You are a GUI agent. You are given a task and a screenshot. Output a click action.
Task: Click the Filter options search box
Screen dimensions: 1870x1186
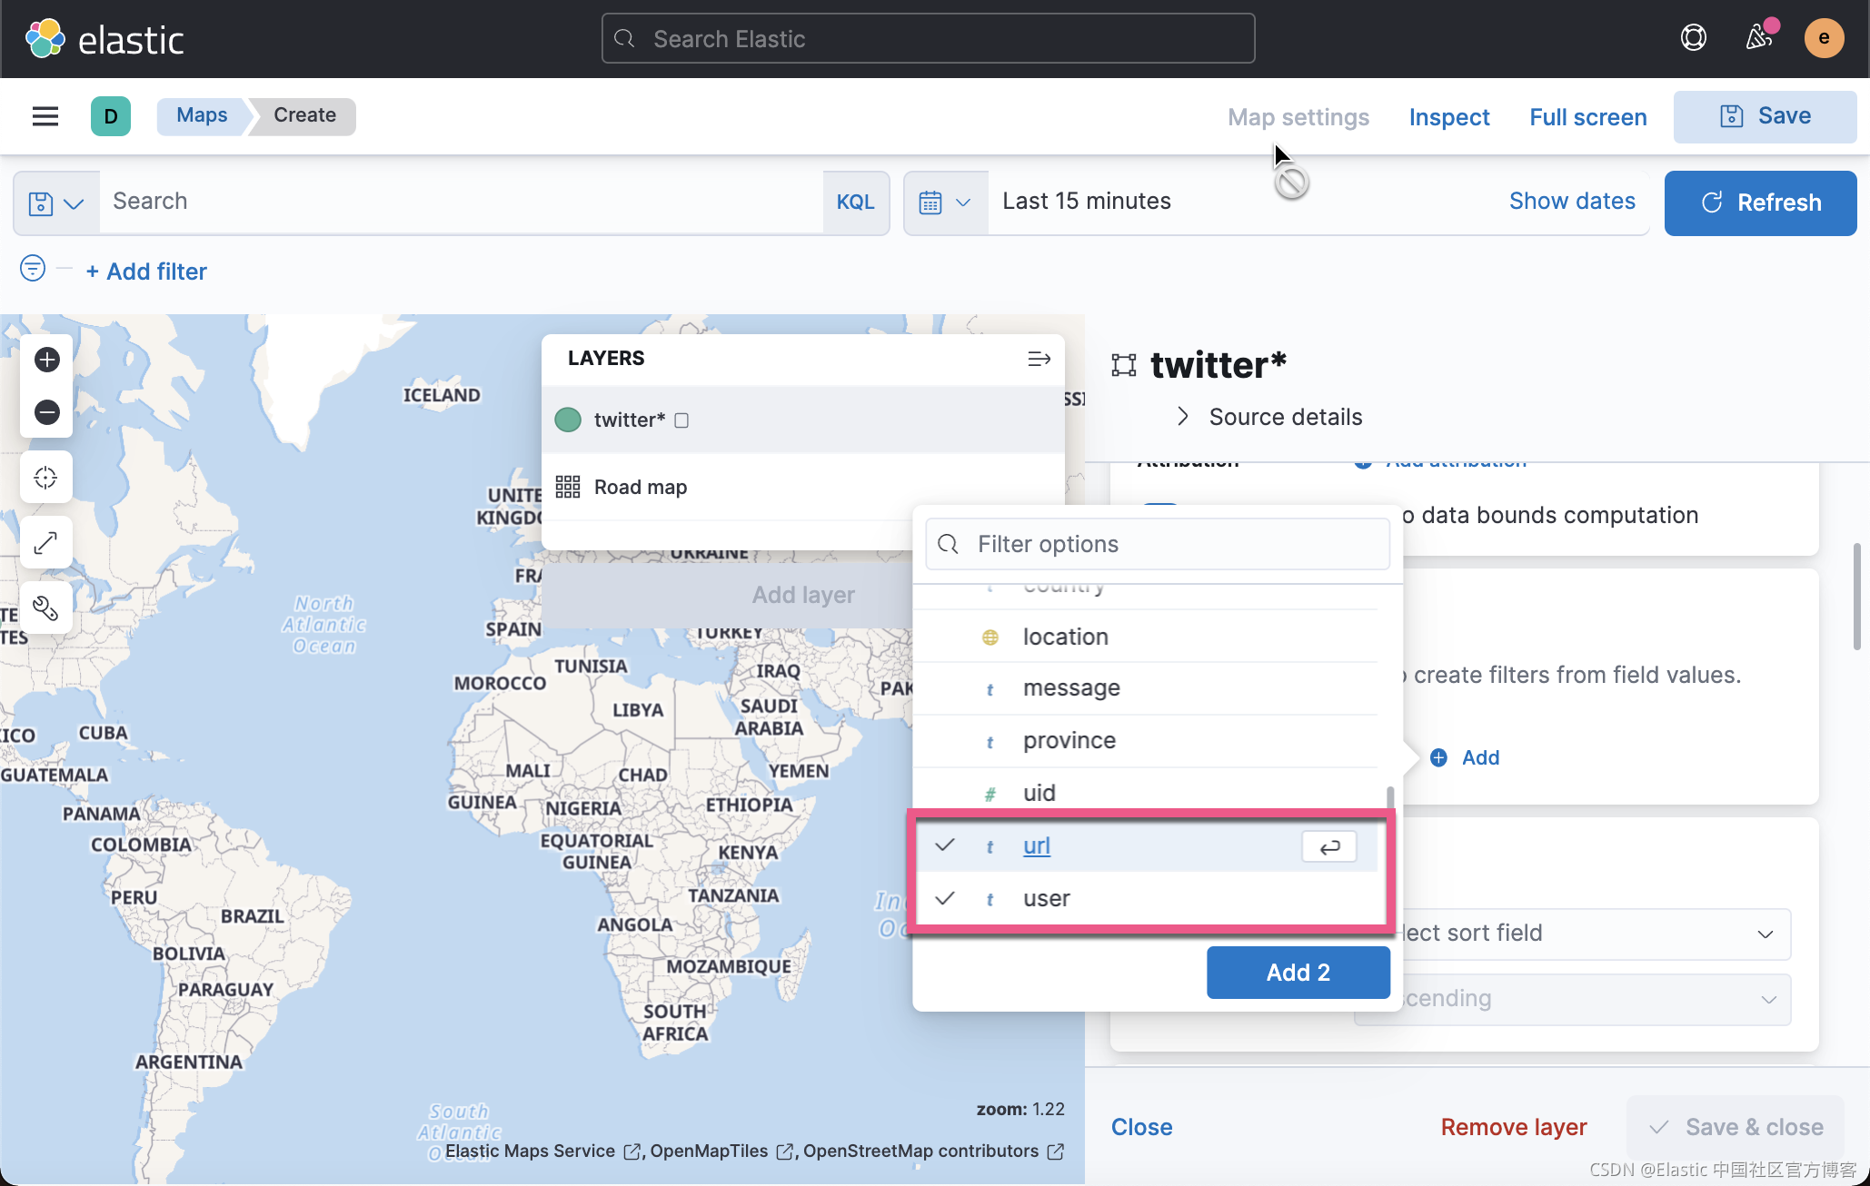tap(1157, 544)
